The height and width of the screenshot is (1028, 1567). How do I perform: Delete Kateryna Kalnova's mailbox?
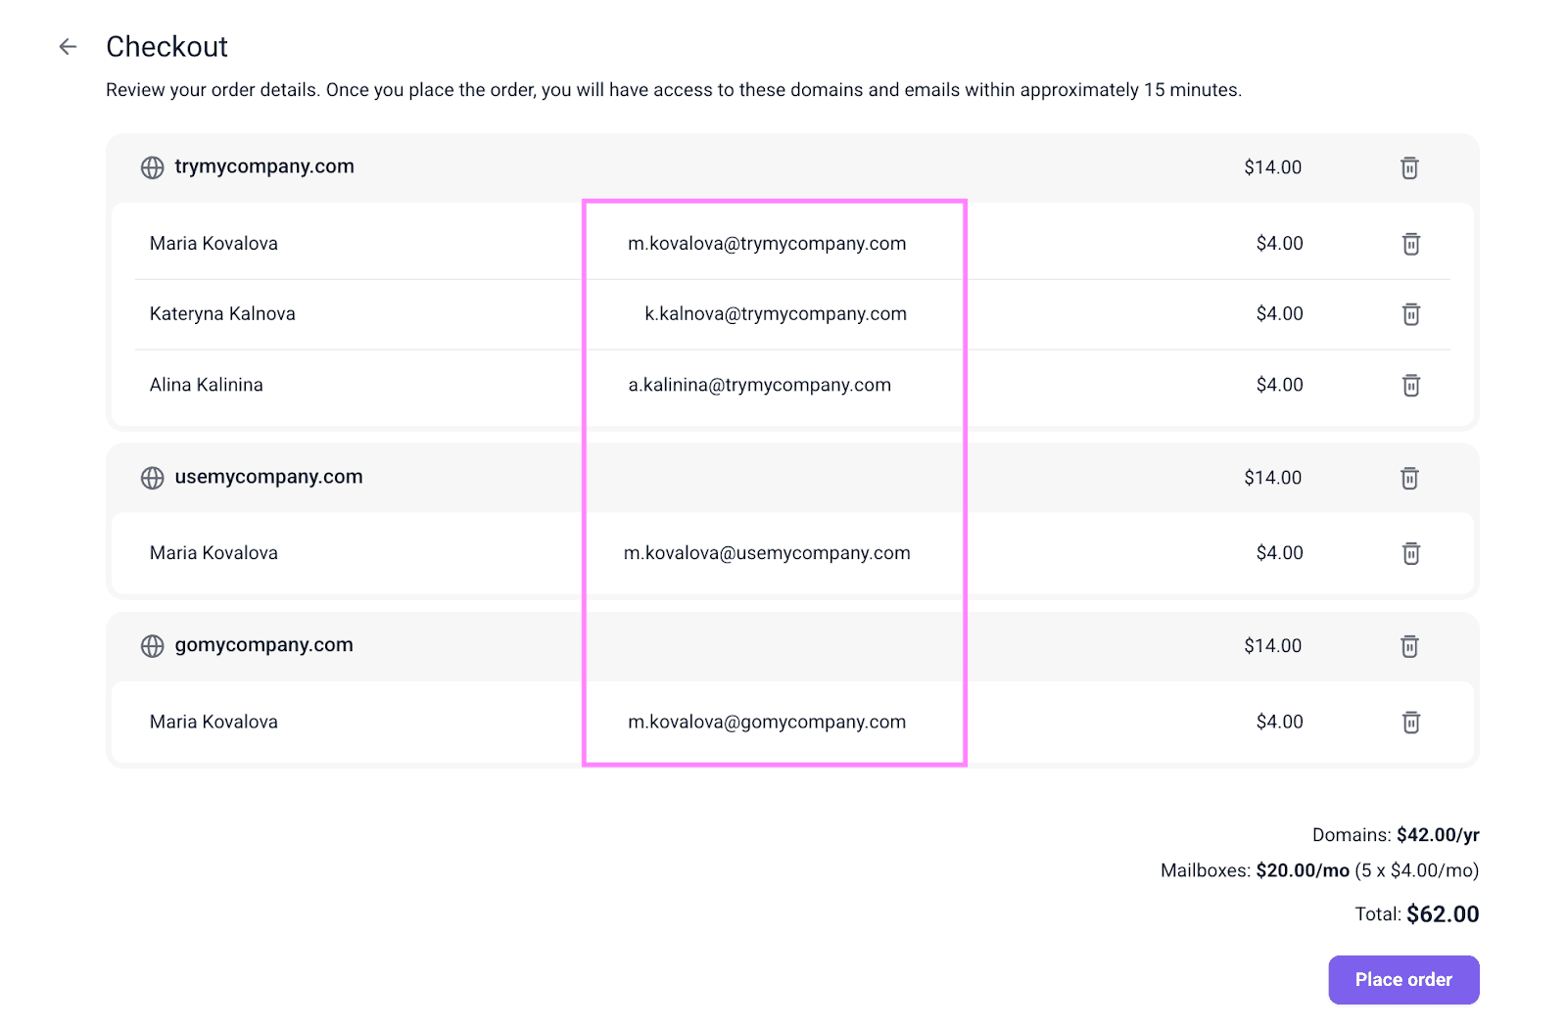click(1410, 314)
